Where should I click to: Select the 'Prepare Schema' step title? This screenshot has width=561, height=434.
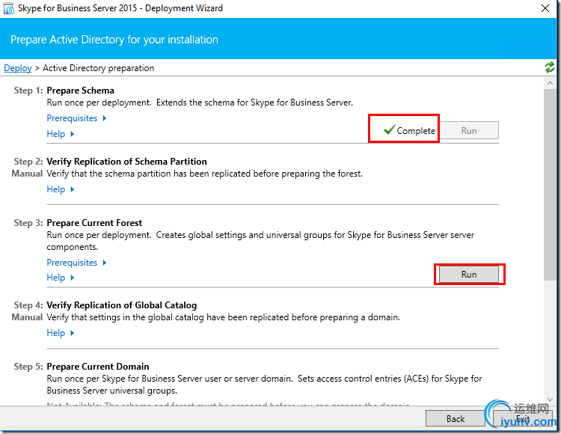point(81,91)
